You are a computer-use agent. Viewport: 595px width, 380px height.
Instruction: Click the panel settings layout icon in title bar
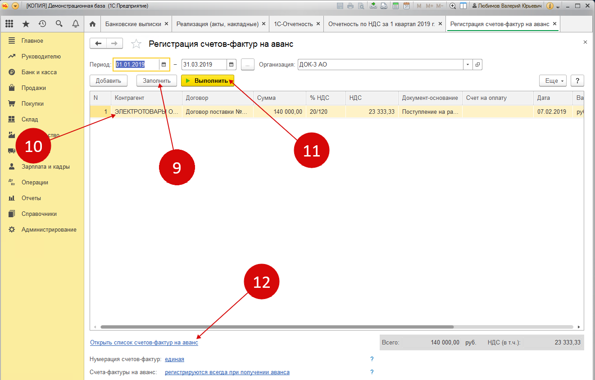coord(463,6)
